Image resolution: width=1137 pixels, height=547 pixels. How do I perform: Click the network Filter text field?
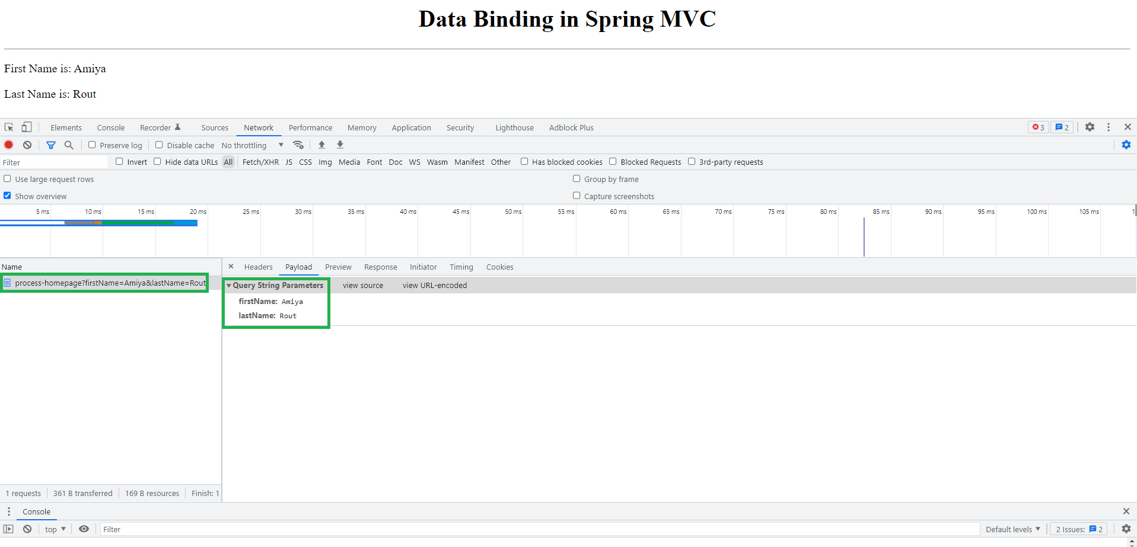pyautogui.click(x=55, y=162)
